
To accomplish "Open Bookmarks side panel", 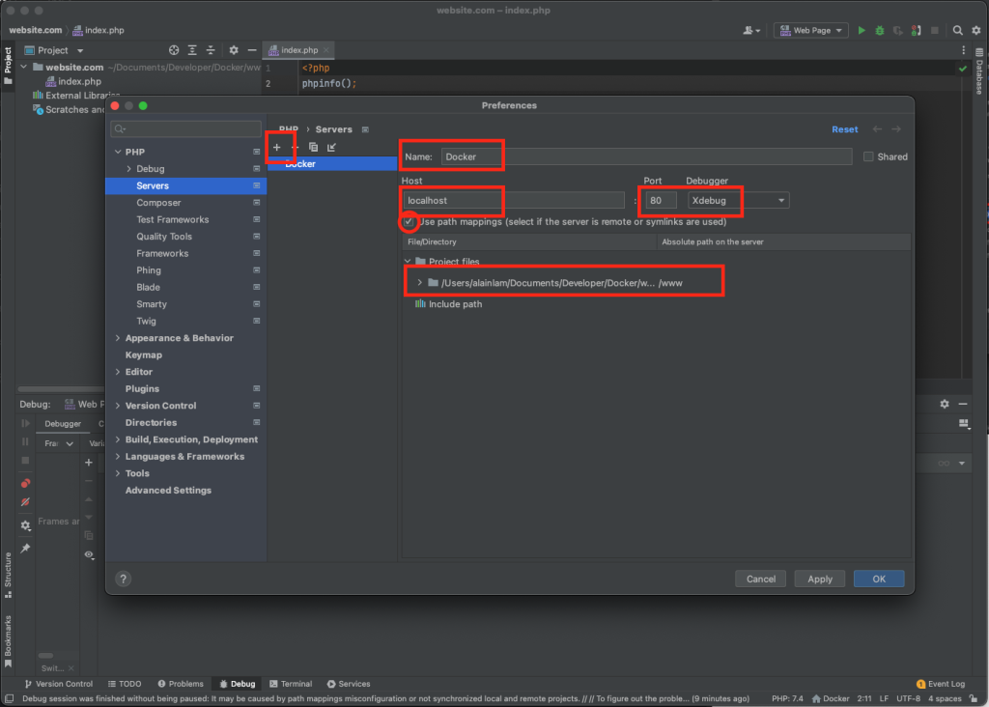I will (8, 640).
